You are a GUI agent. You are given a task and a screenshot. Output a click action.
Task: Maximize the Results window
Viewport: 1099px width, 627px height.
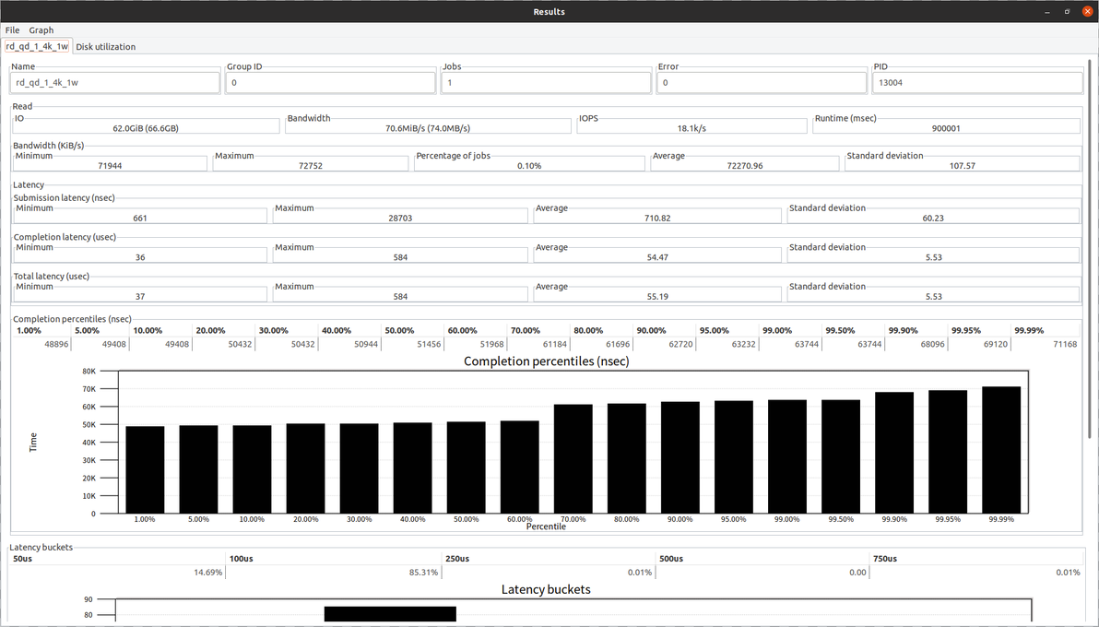[x=1067, y=12]
